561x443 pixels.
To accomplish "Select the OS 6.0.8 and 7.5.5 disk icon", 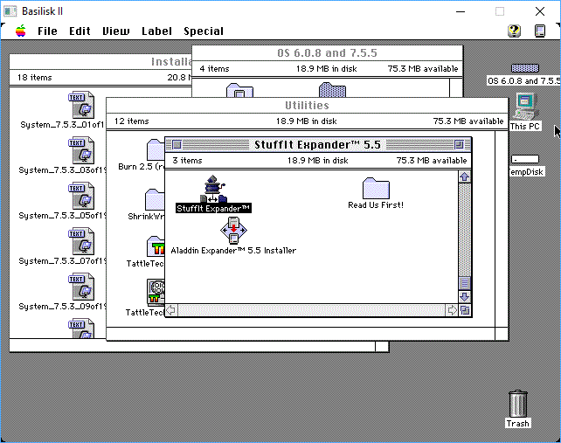I will point(525,68).
